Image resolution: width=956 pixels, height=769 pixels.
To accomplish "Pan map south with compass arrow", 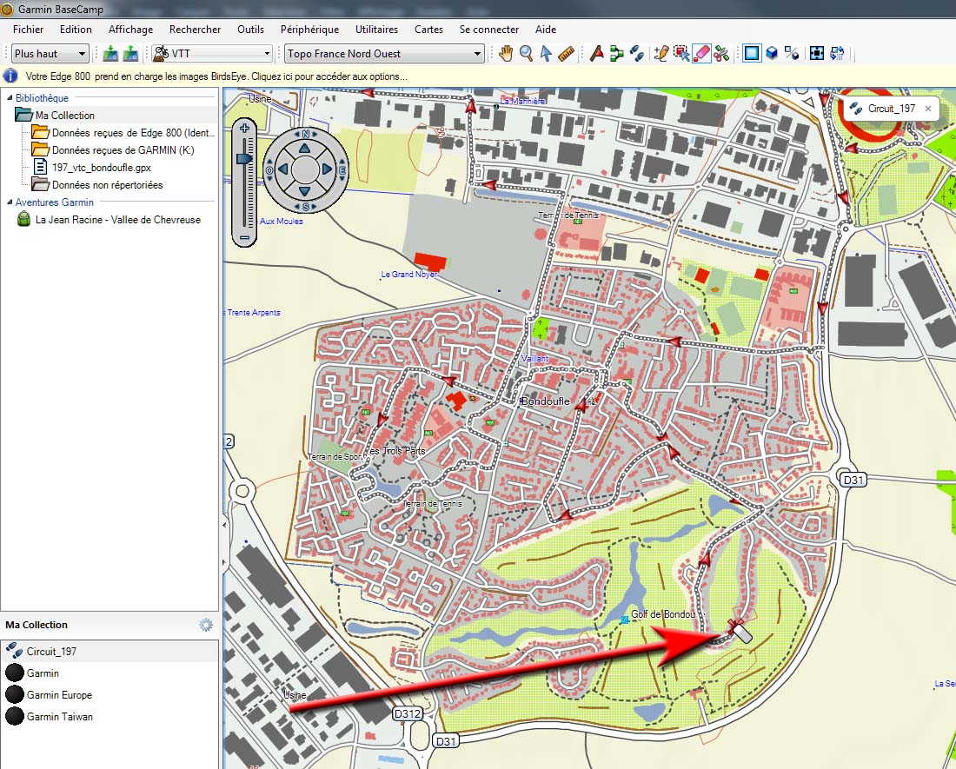I will (304, 191).
